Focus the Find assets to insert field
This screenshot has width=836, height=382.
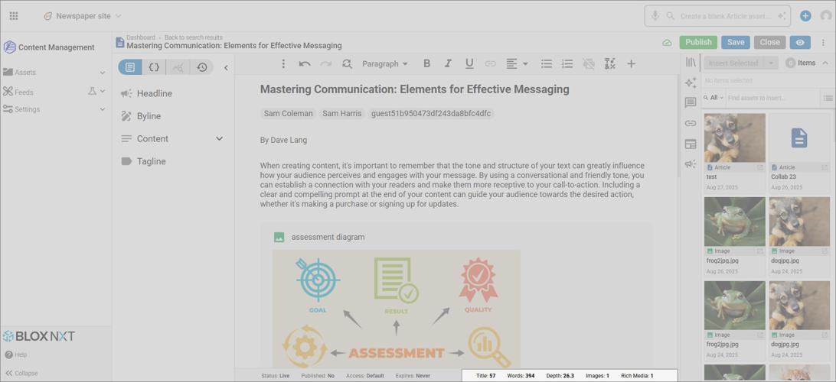tap(772, 98)
